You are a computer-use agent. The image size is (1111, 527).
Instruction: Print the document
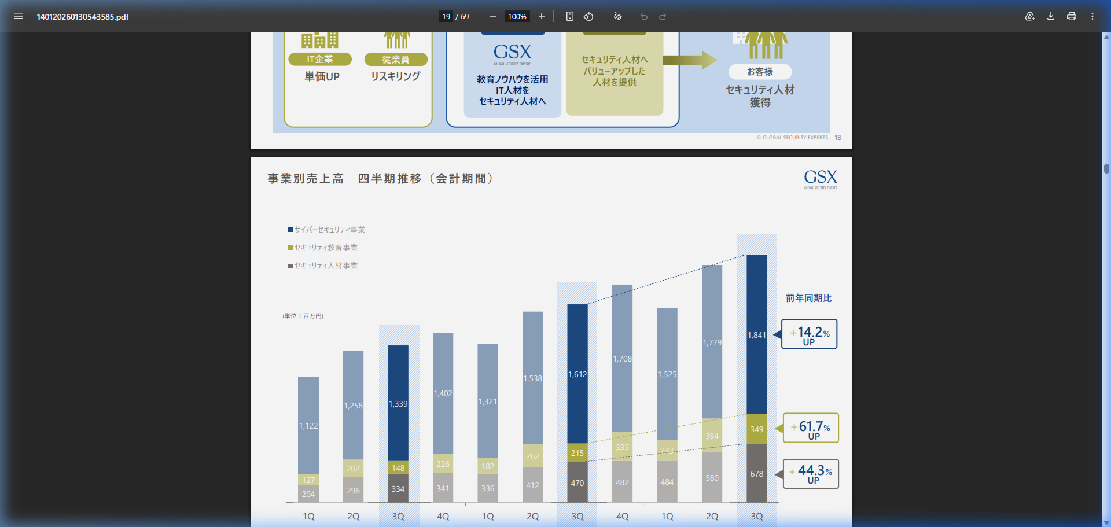coord(1072,16)
